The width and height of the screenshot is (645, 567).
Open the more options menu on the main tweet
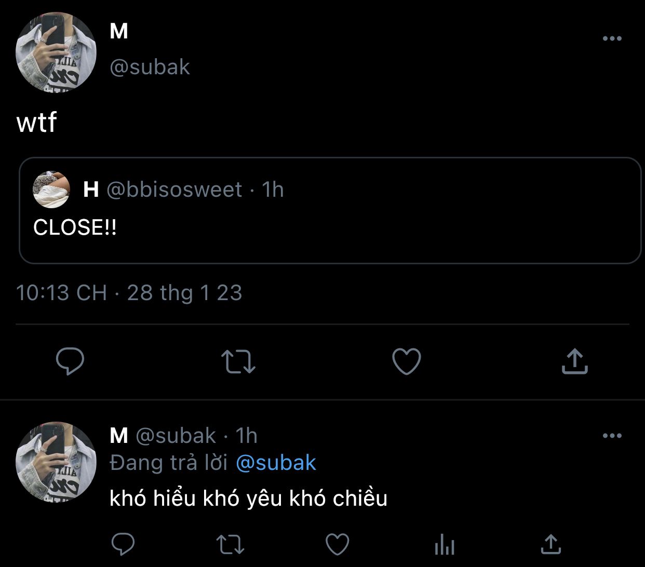612,38
